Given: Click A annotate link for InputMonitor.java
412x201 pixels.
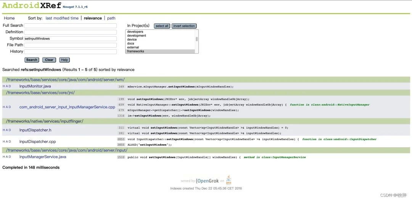Looking at the screenshot, I should [6, 86].
